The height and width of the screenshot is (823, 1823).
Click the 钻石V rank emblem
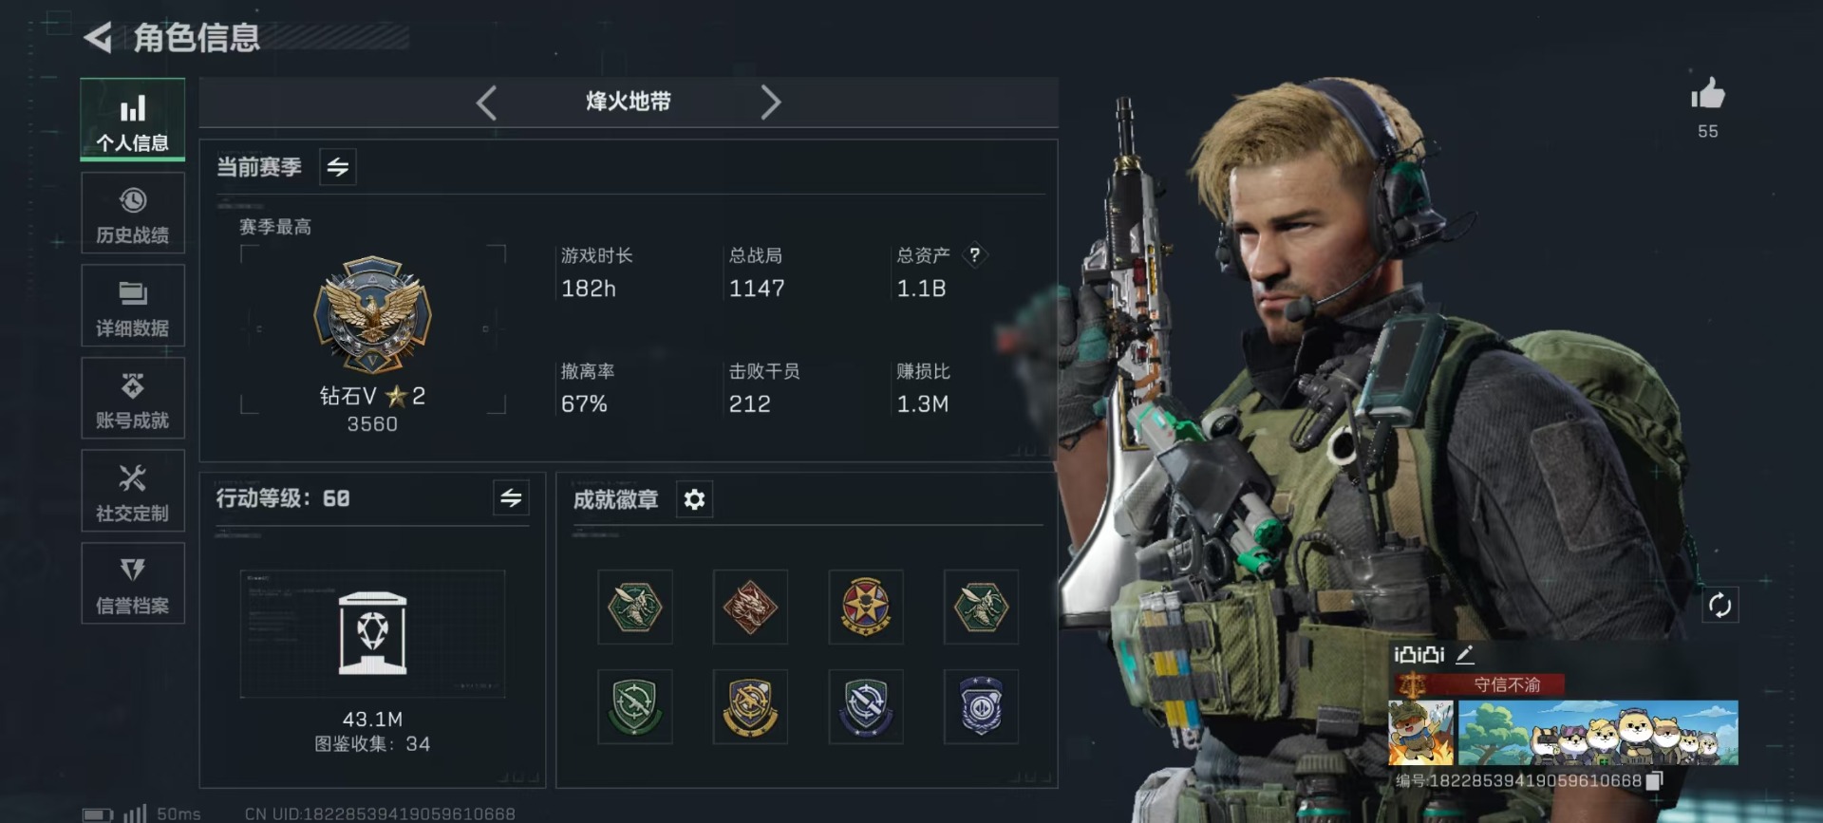[372, 315]
